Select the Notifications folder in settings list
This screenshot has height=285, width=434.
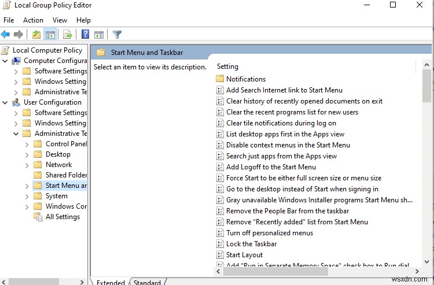point(245,79)
